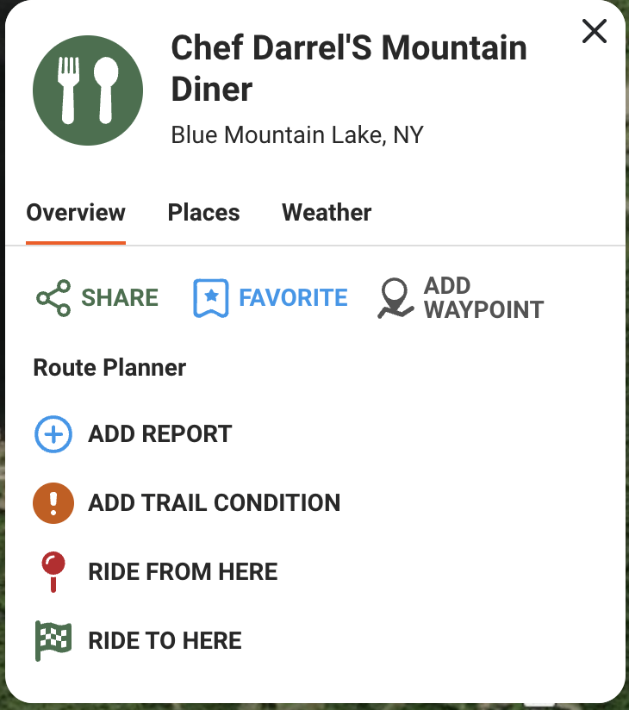This screenshot has height=710, width=629.
Task: Click the blue favorite bookmark star icon
Action: click(210, 298)
